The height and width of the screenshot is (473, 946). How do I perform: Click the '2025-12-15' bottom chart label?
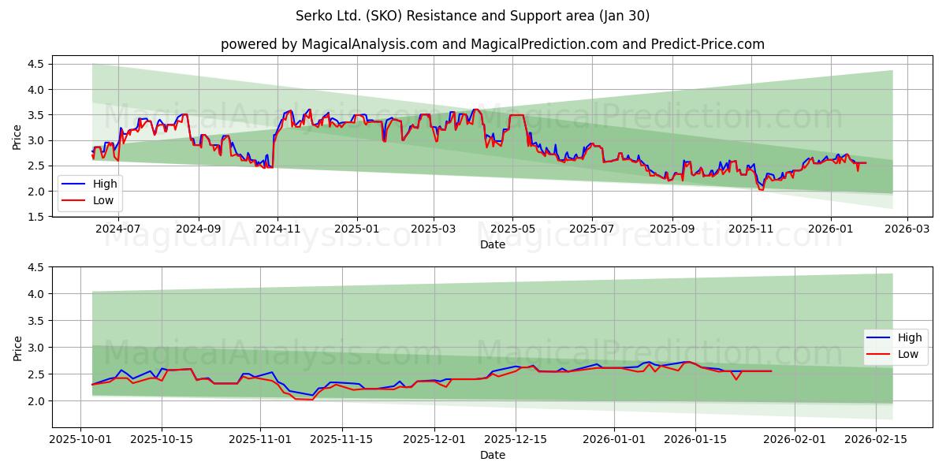coord(516,439)
